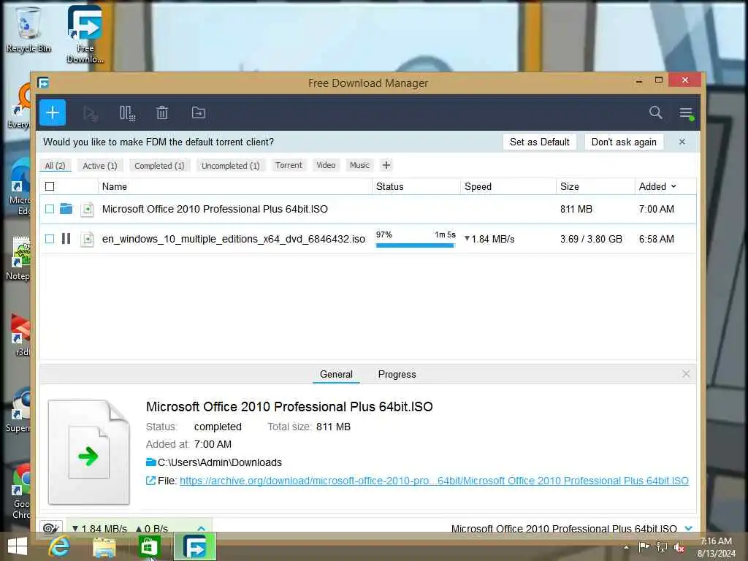
Task: Select the Active (1) filter tab
Action: pos(99,166)
